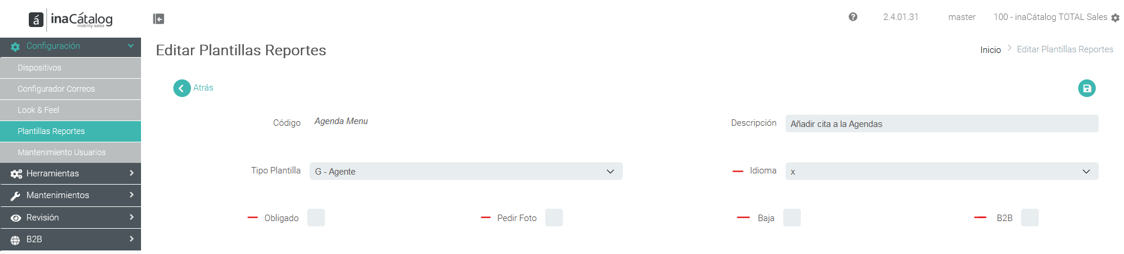Open the settings gear beside inaCátalog TOTAL Sales

(1115, 18)
